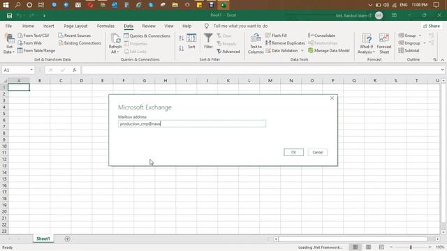The height and width of the screenshot is (251, 447).
Task: Customize Quick Access Toolbar dropdown
Action: [45, 15]
